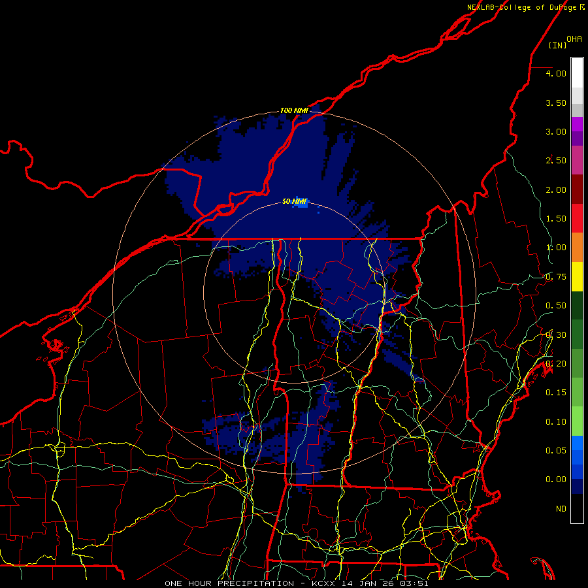Viewport: 588px width, 588px height.
Task: Click the OHA product label above legend
Action: click(x=574, y=39)
